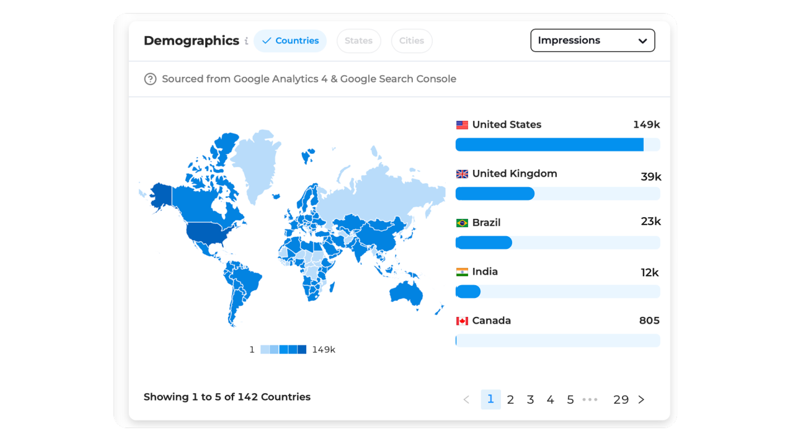Click the United States flag icon
The image size is (791, 440).
(x=462, y=125)
